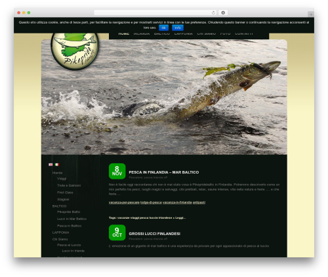Select Lucci in Mar Baltico in the sidebar
The width and height of the screenshot is (328, 277).
coord(72,219)
